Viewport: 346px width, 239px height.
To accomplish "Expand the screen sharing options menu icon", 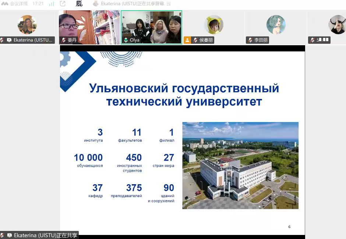I will (169, 4).
